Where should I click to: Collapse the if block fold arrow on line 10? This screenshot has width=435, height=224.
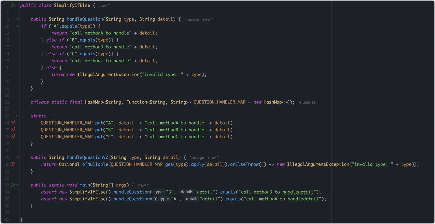(17, 26)
